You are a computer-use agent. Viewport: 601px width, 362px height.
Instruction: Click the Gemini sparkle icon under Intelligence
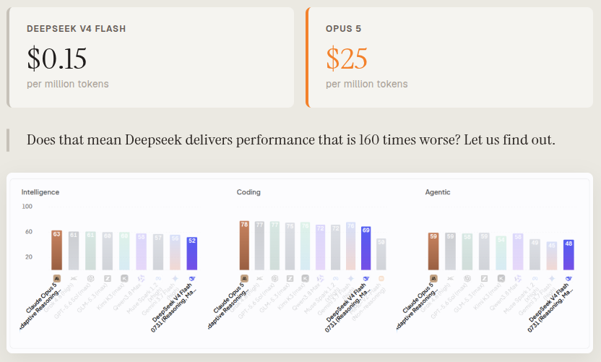(x=175, y=278)
